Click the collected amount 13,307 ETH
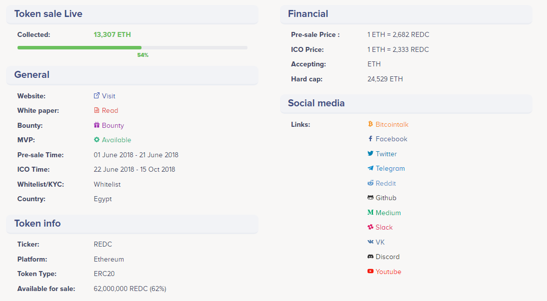The height and width of the screenshot is (301, 547). [112, 34]
